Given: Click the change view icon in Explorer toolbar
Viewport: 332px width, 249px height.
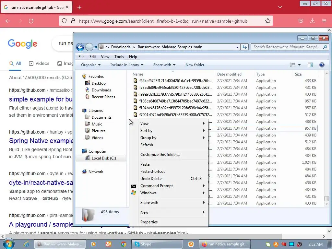Looking at the screenshot, I should point(292,65).
